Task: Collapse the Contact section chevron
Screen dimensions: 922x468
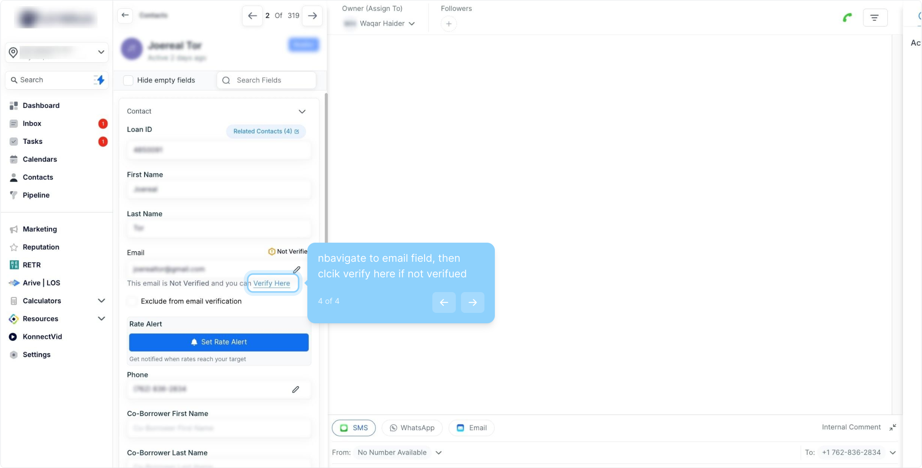Action: coord(302,112)
